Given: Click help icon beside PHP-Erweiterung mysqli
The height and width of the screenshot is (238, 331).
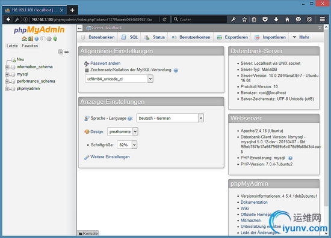Looking at the screenshot, I should (x=291, y=158).
